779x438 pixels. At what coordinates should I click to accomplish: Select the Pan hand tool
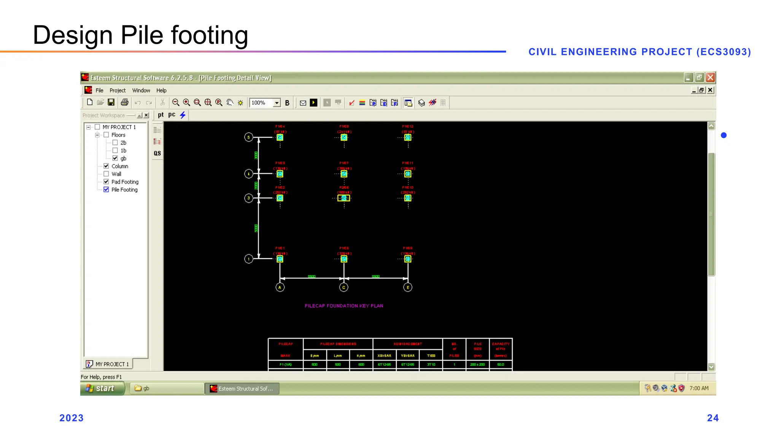coord(229,102)
